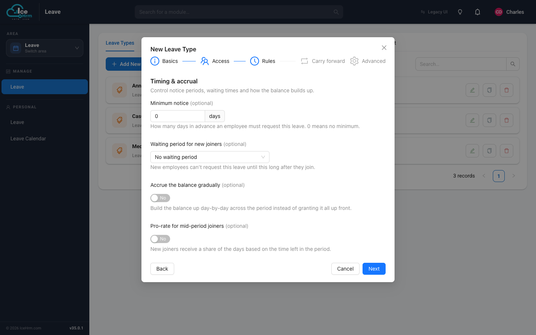536x335 pixels.
Task: Click the Access step people icon
Action: point(205,61)
